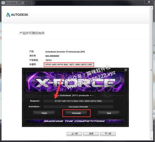Click the Patch button
Viewport: 155px width, 142px height.
coord(44,113)
